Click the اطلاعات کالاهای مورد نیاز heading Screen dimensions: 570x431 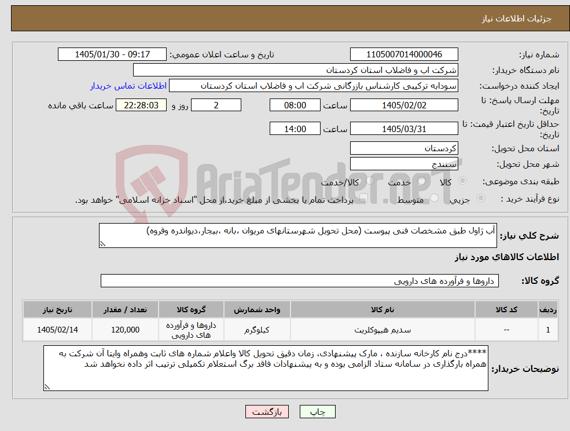coord(507,257)
